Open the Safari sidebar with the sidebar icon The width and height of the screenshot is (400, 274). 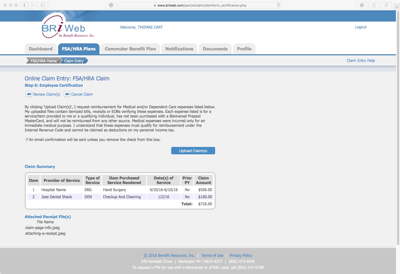coord(43,5)
